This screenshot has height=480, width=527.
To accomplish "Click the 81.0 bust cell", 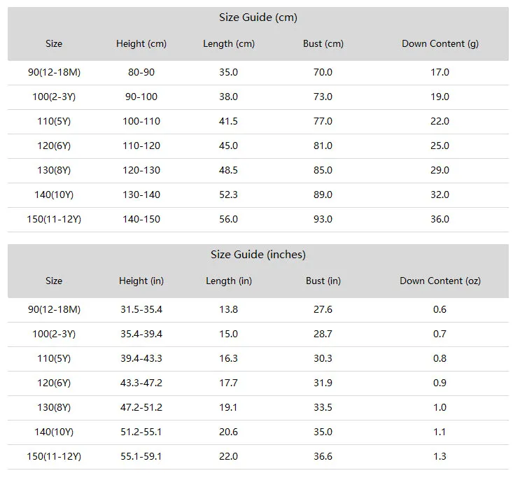I will point(323,146).
